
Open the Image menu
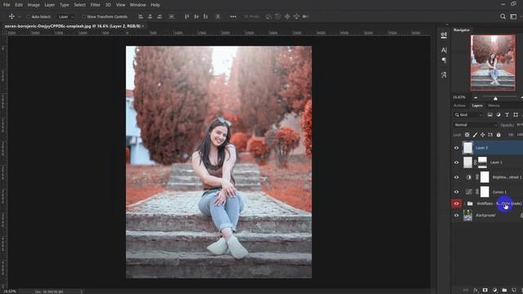[x=34, y=5]
